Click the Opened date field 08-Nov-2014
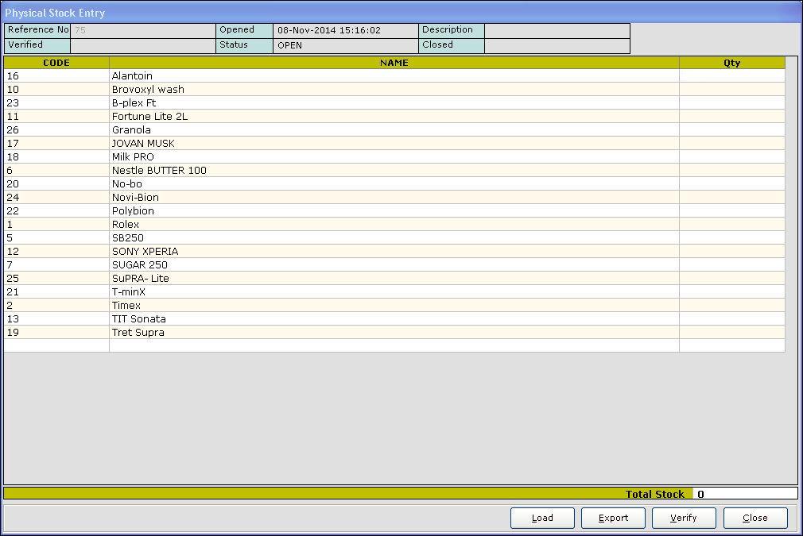Screen dimensions: 803x536 (346, 30)
